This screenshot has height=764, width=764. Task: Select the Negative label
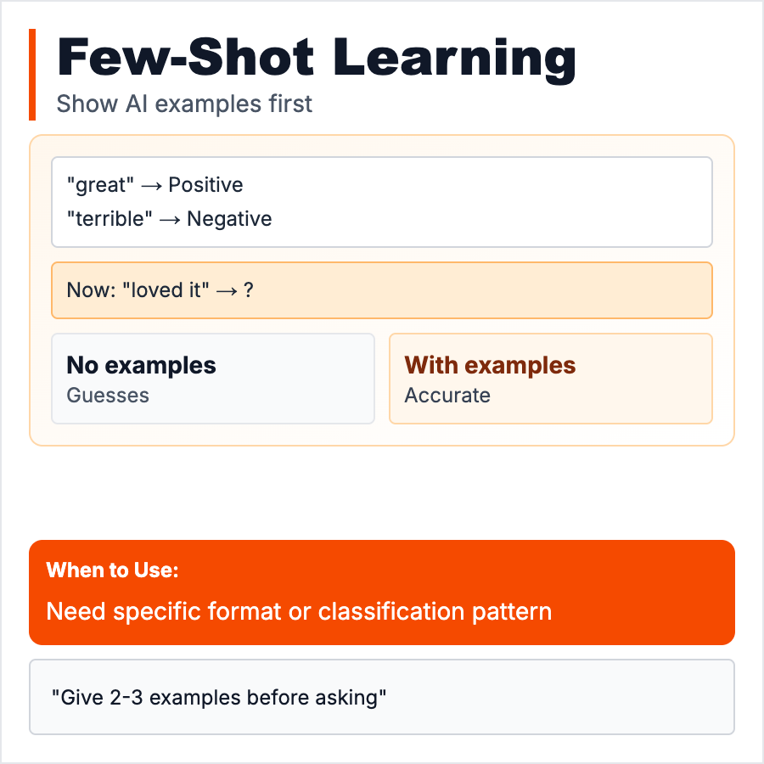pos(229,219)
